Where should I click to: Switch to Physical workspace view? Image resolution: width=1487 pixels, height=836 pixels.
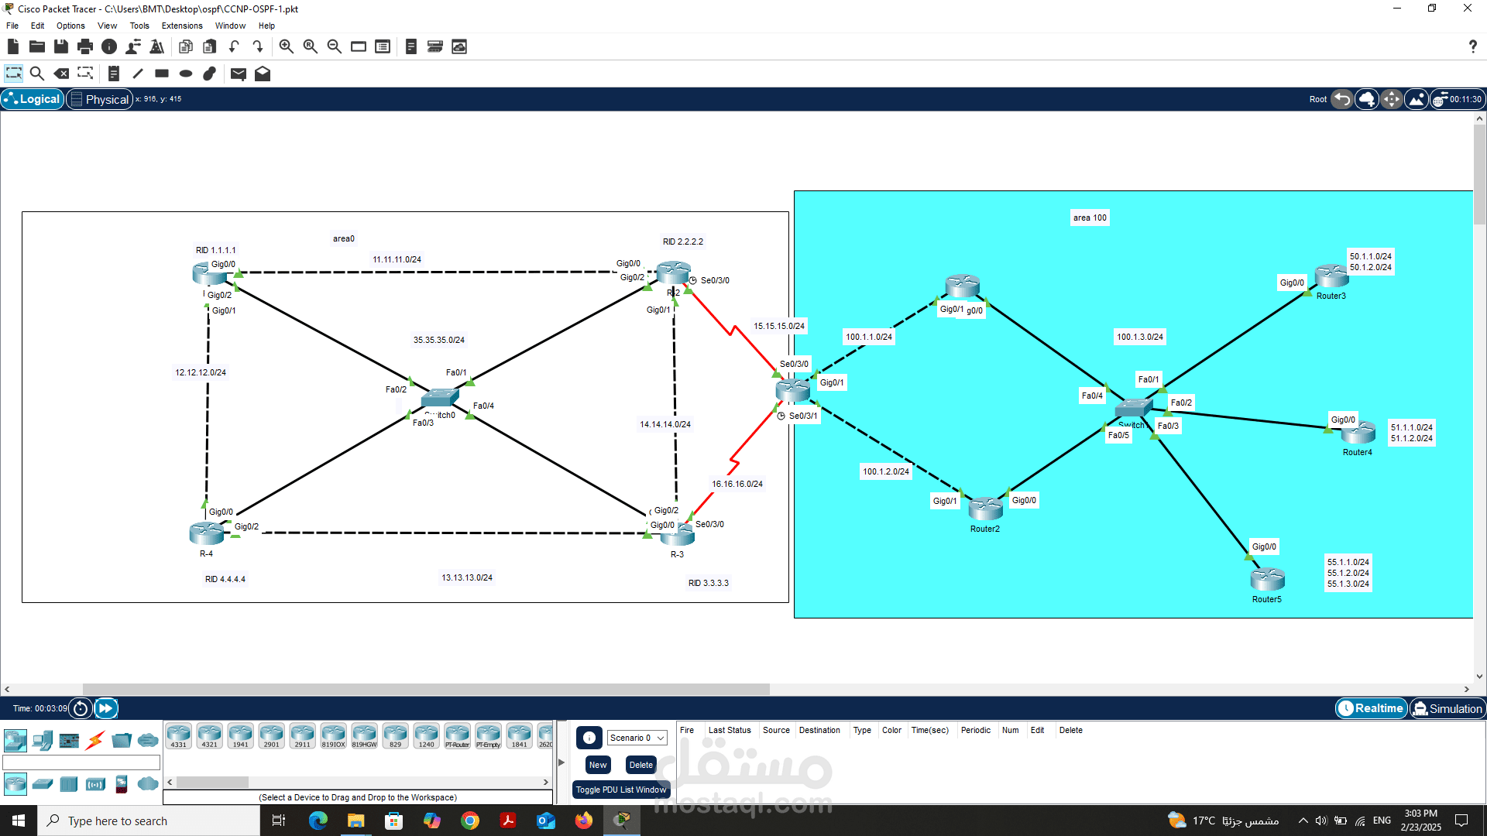(99, 99)
